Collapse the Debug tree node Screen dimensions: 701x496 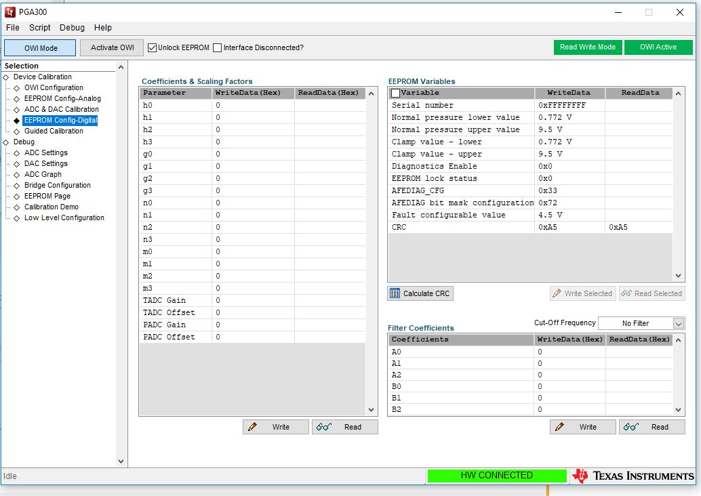coord(6,142)
